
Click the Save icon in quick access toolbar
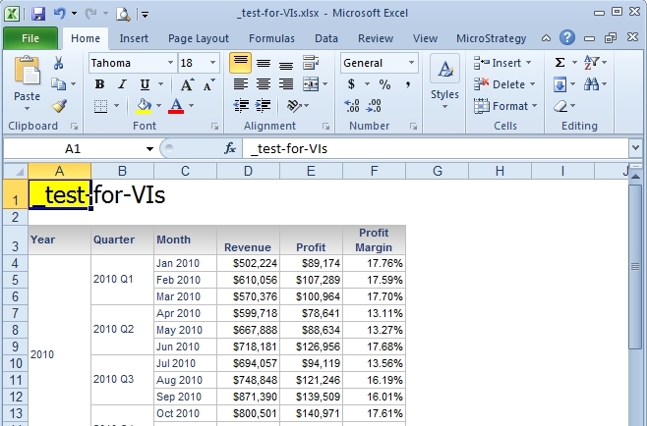tap(38, 14)
